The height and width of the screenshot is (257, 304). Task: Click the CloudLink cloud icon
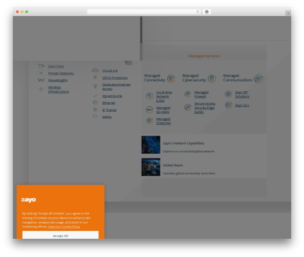coord(95,70)
